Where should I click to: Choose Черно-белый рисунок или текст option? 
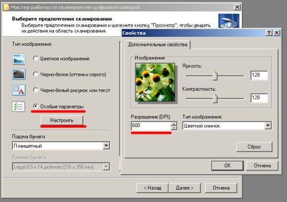pos(36,90)
